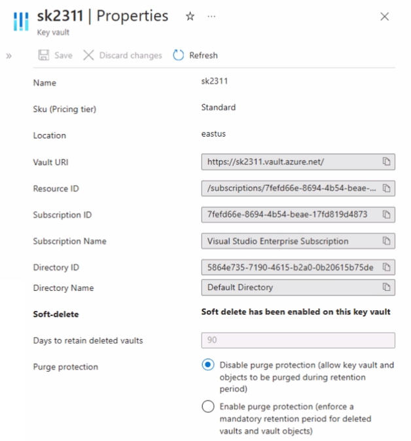Image resolution: width=411 pixels, height=441 pixels.
Task: Select Enable purge protection option
Action: pyautogui.click(x=208, y=406)
